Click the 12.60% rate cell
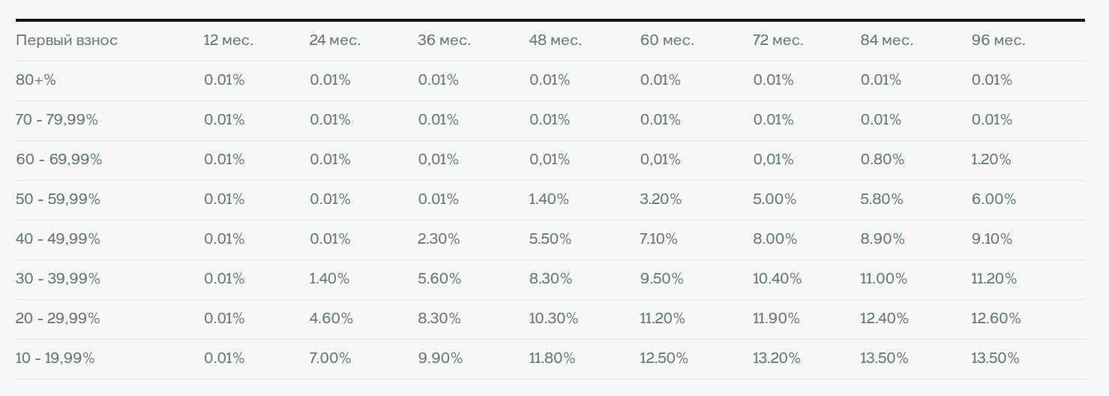The width and height of the screenshot is (1109, 396). 996,319
